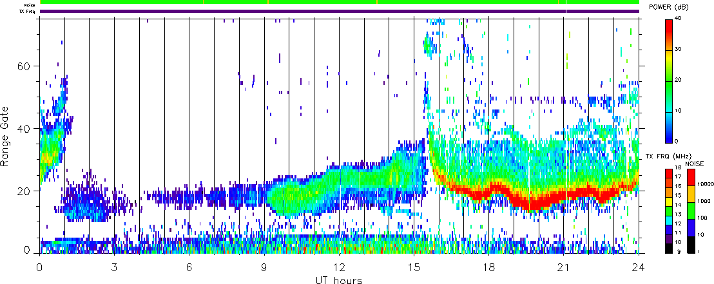Viewport: 714px width, 284px height.
Task: Click the 100 label on the NOISE scale
Action: coord(702,218)
